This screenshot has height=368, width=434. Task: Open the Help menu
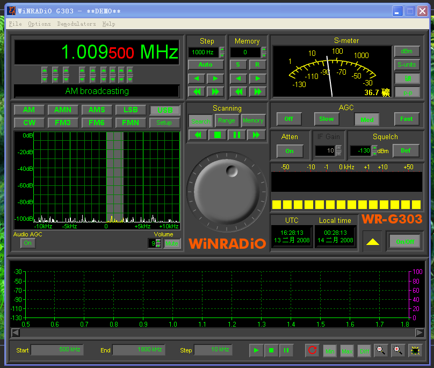[109, 24]
